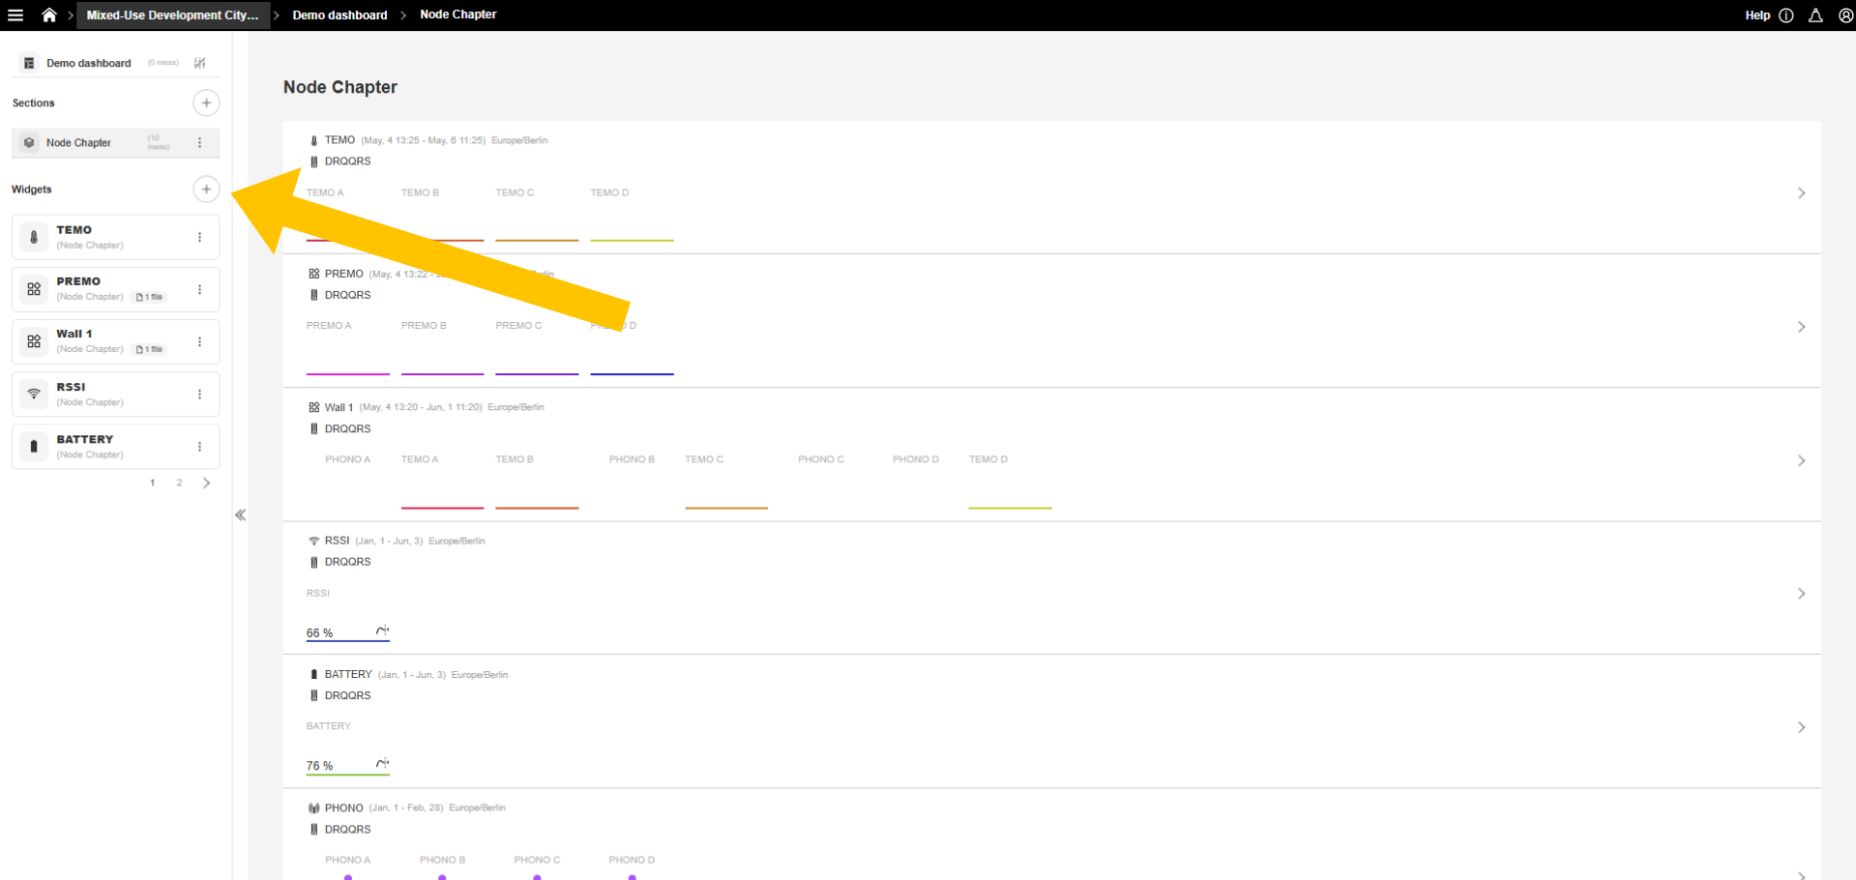Open options menu for Wall 1 widget
Image resolution: width=1856 pixels, height=880 pixels.
tap(200, 341)
